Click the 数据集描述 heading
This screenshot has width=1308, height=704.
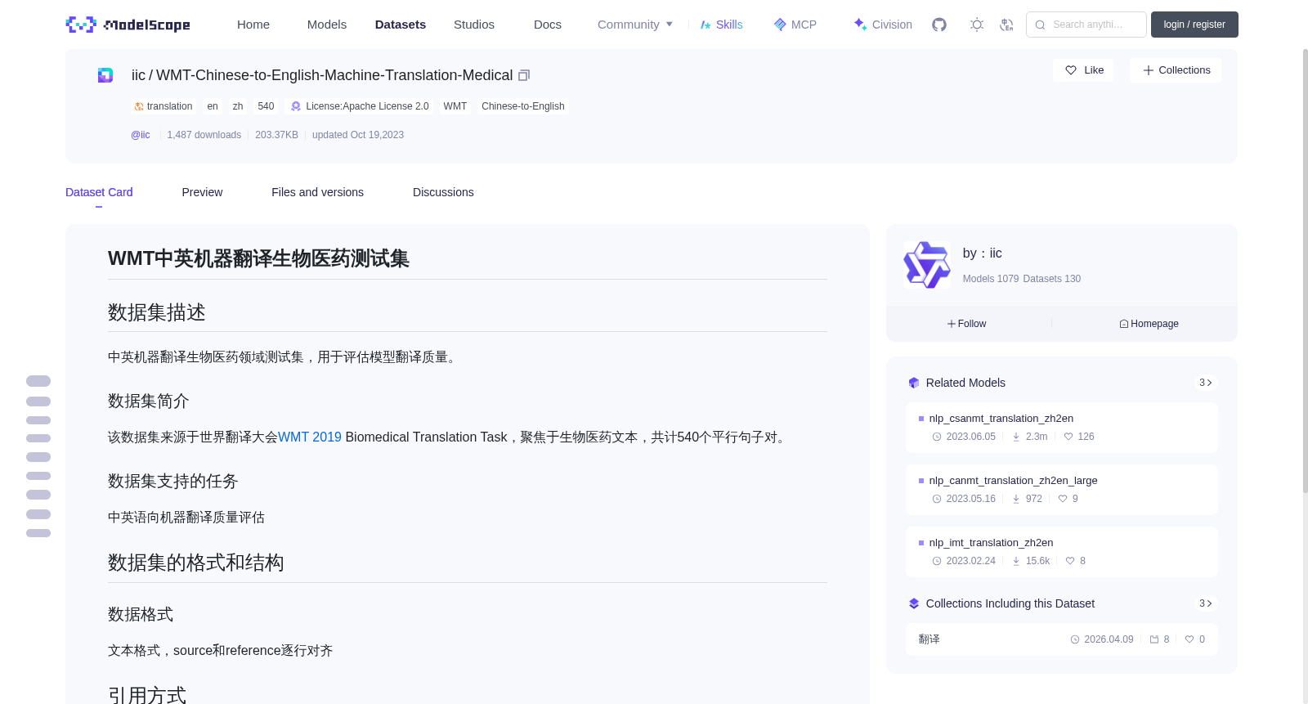coord(157,312)
